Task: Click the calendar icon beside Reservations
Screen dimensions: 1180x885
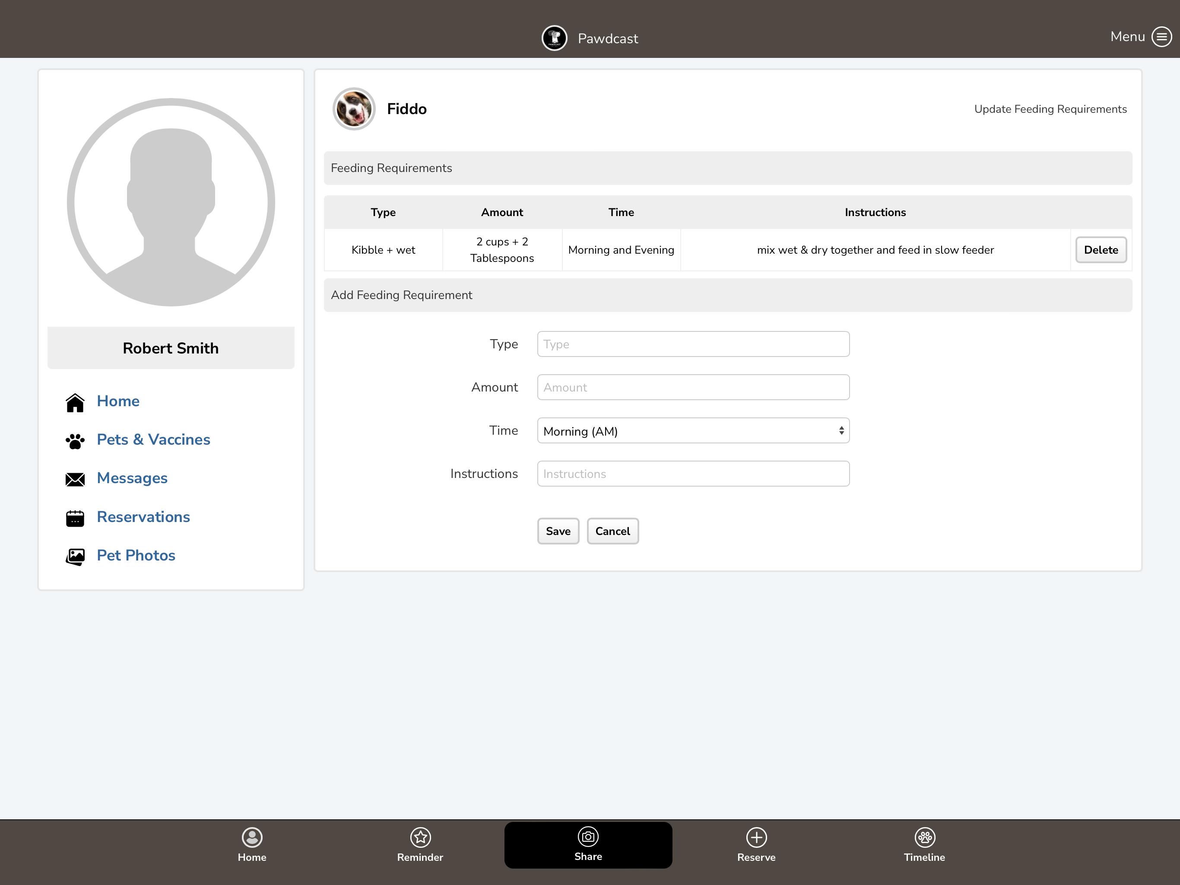Action: coord(75,518)
